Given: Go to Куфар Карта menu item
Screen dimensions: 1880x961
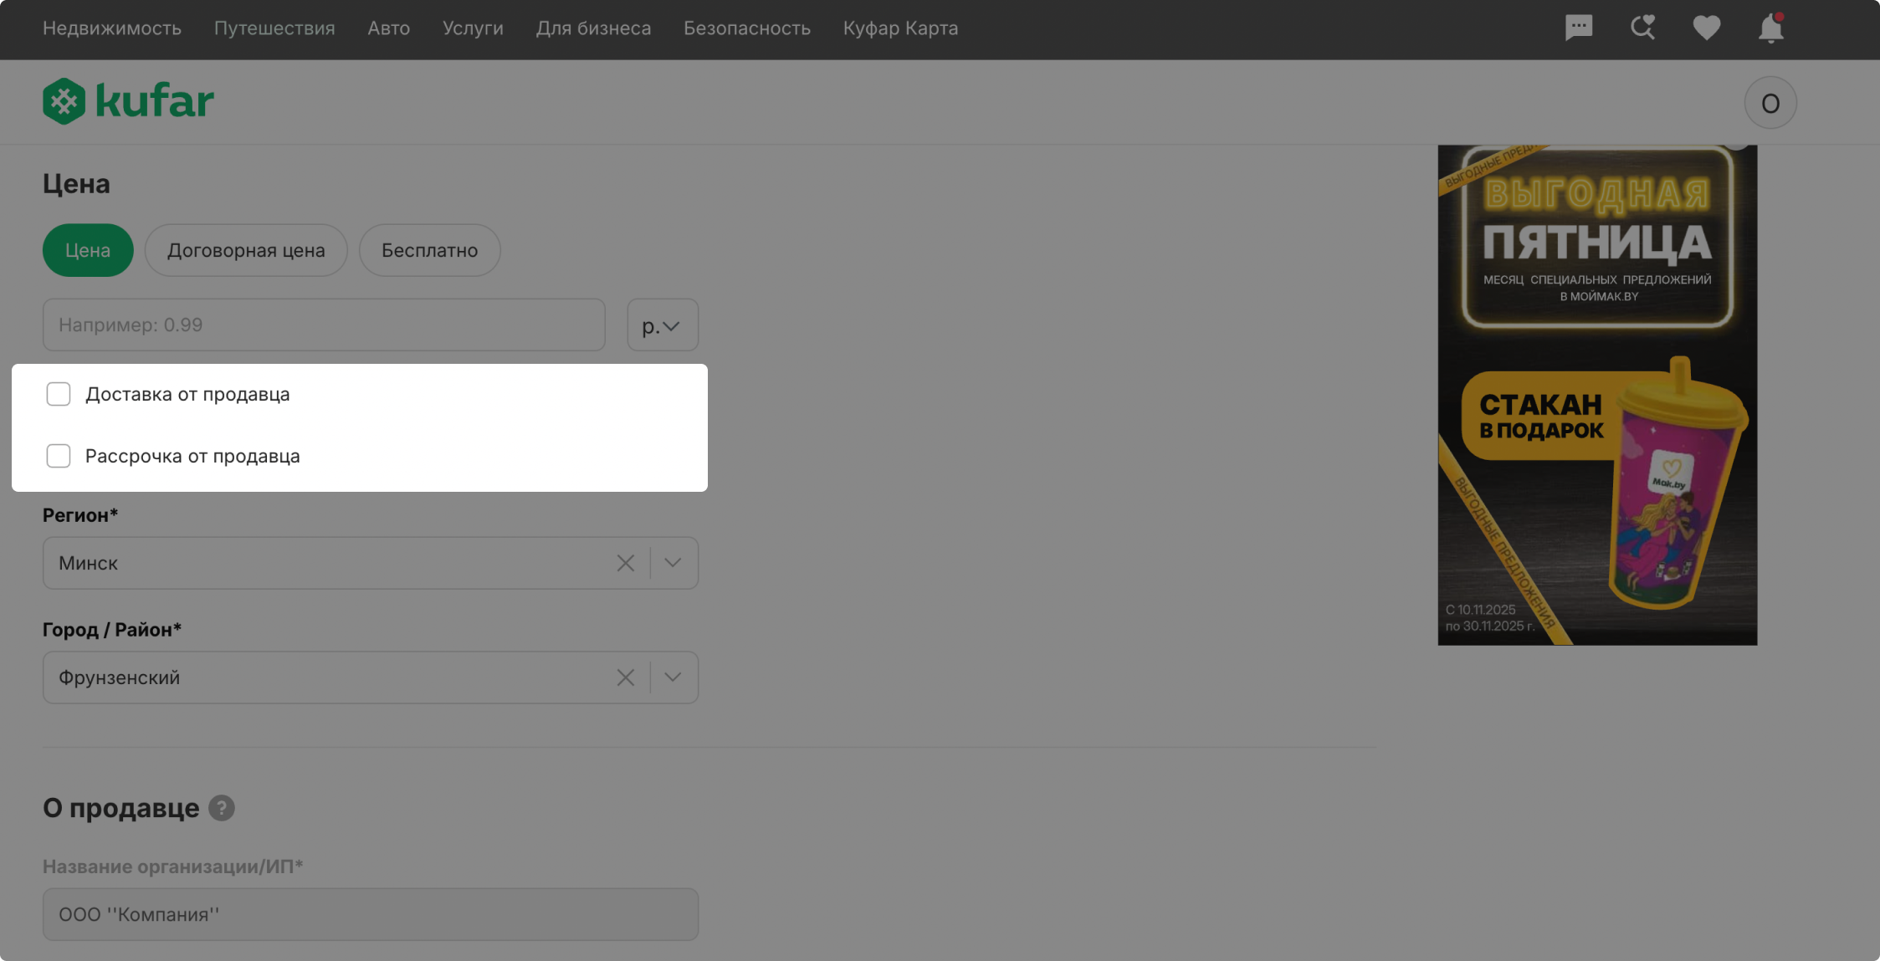Looking at the screenshot, I should click(900, 28).
